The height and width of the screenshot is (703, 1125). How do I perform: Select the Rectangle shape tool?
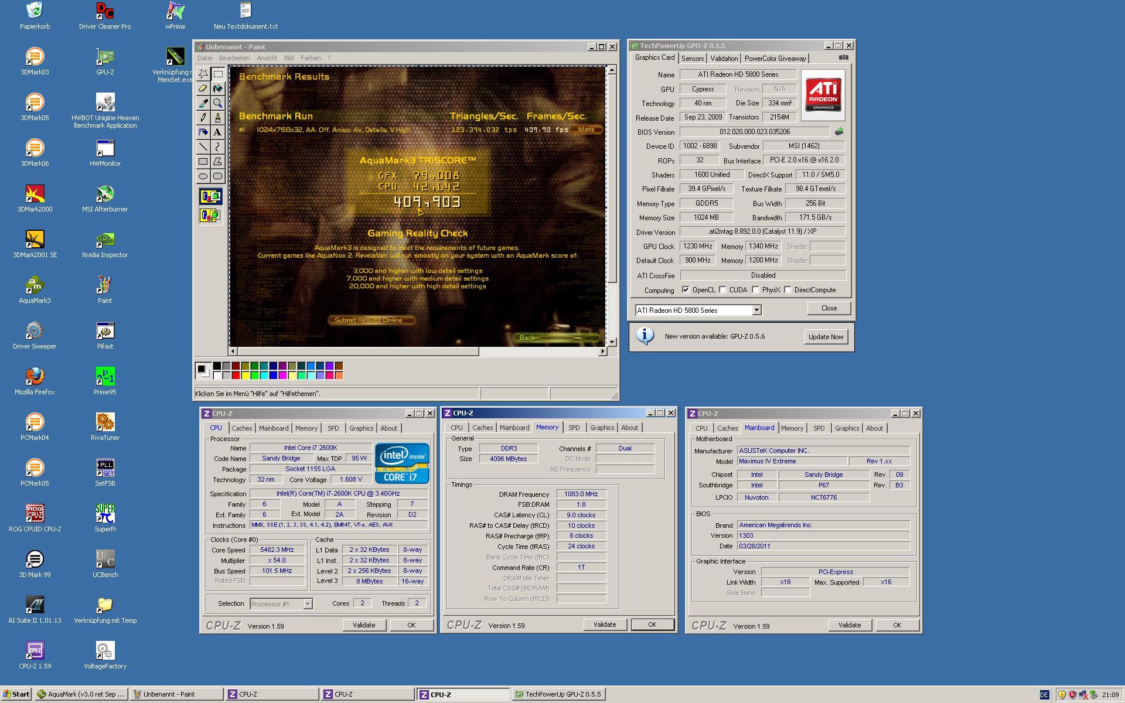(x=203, y=162)
